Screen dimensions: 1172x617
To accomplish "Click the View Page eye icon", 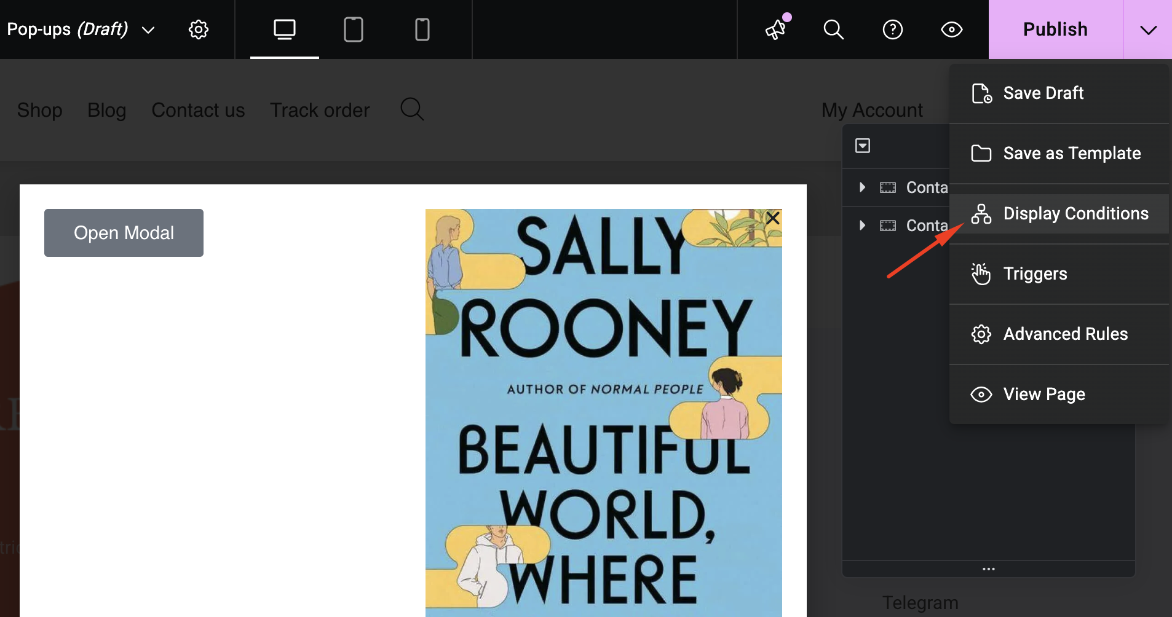I will pyautogui.click(x=981, y=395).
